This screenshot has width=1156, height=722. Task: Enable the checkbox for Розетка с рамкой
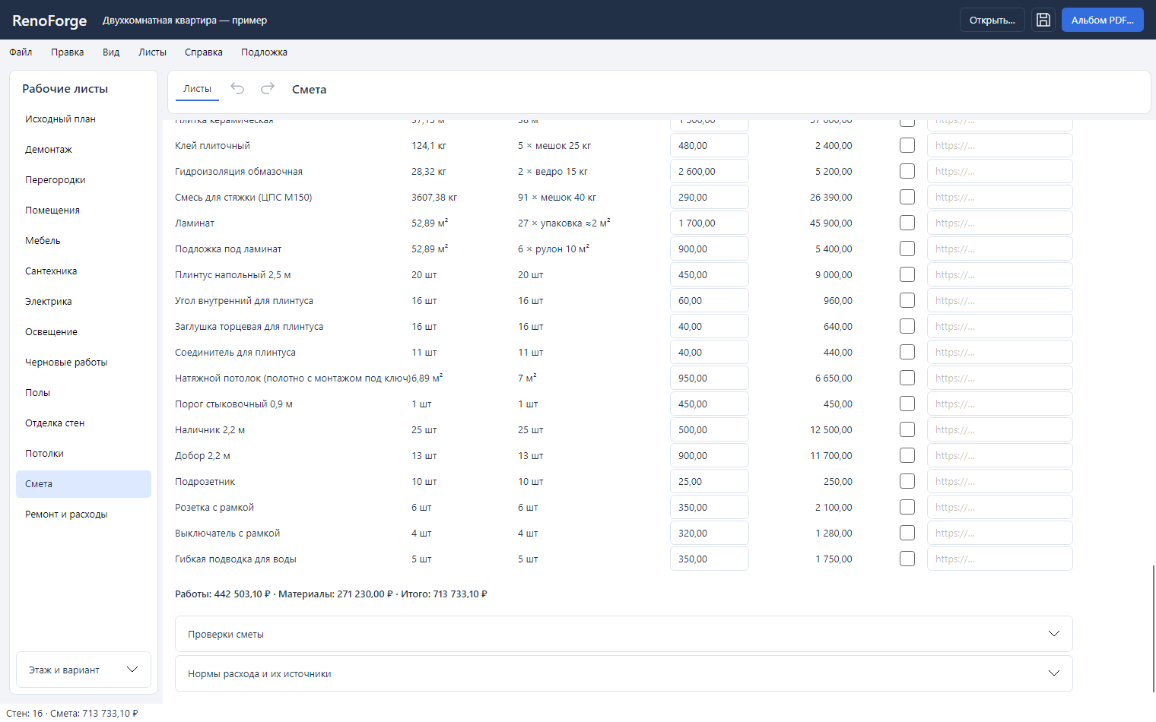[907, 507]
